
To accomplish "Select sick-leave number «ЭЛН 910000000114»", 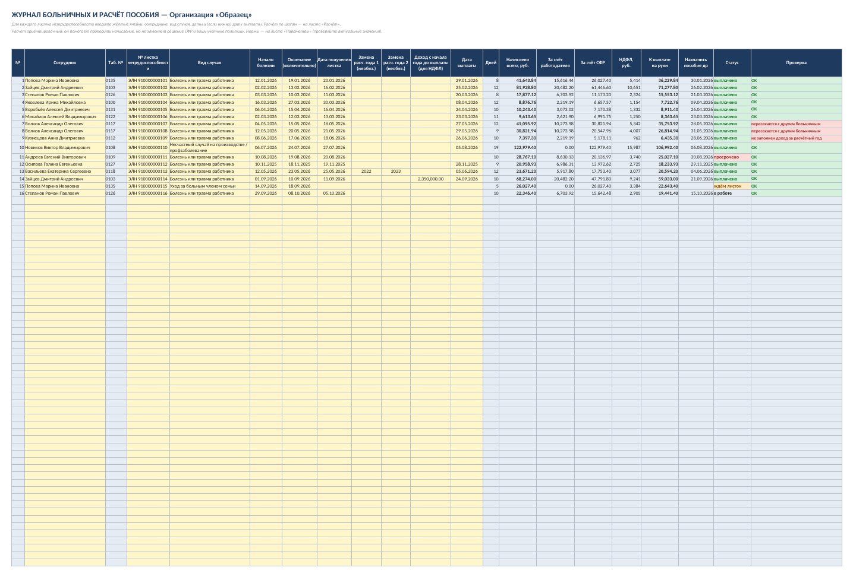I will pos(148,179).
